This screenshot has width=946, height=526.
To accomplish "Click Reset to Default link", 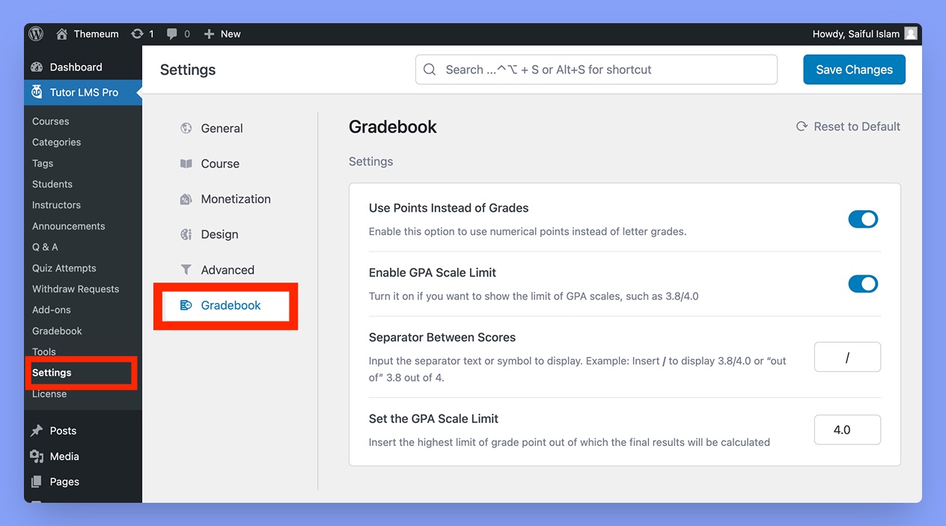I will tap(848, 126).
